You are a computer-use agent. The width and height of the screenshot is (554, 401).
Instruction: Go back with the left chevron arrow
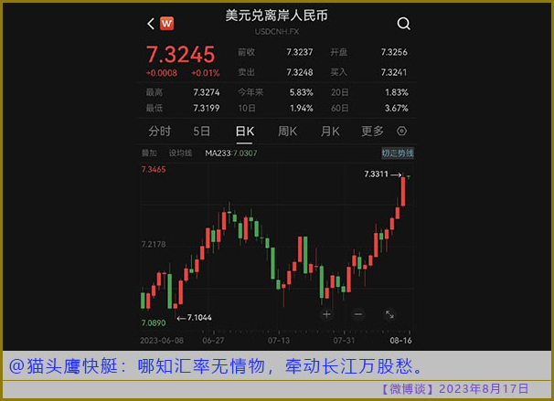[151, 24]
